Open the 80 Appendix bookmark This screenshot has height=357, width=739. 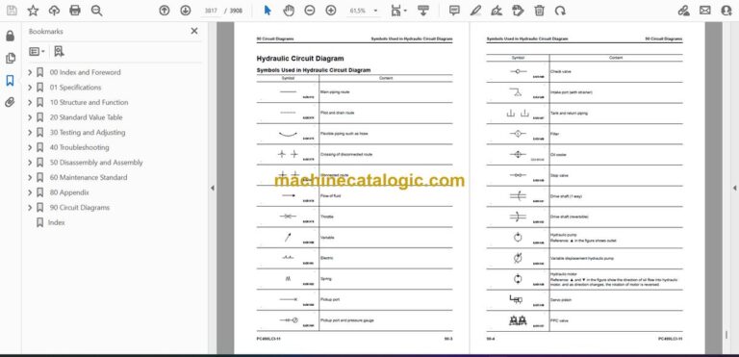click(69, 192)
